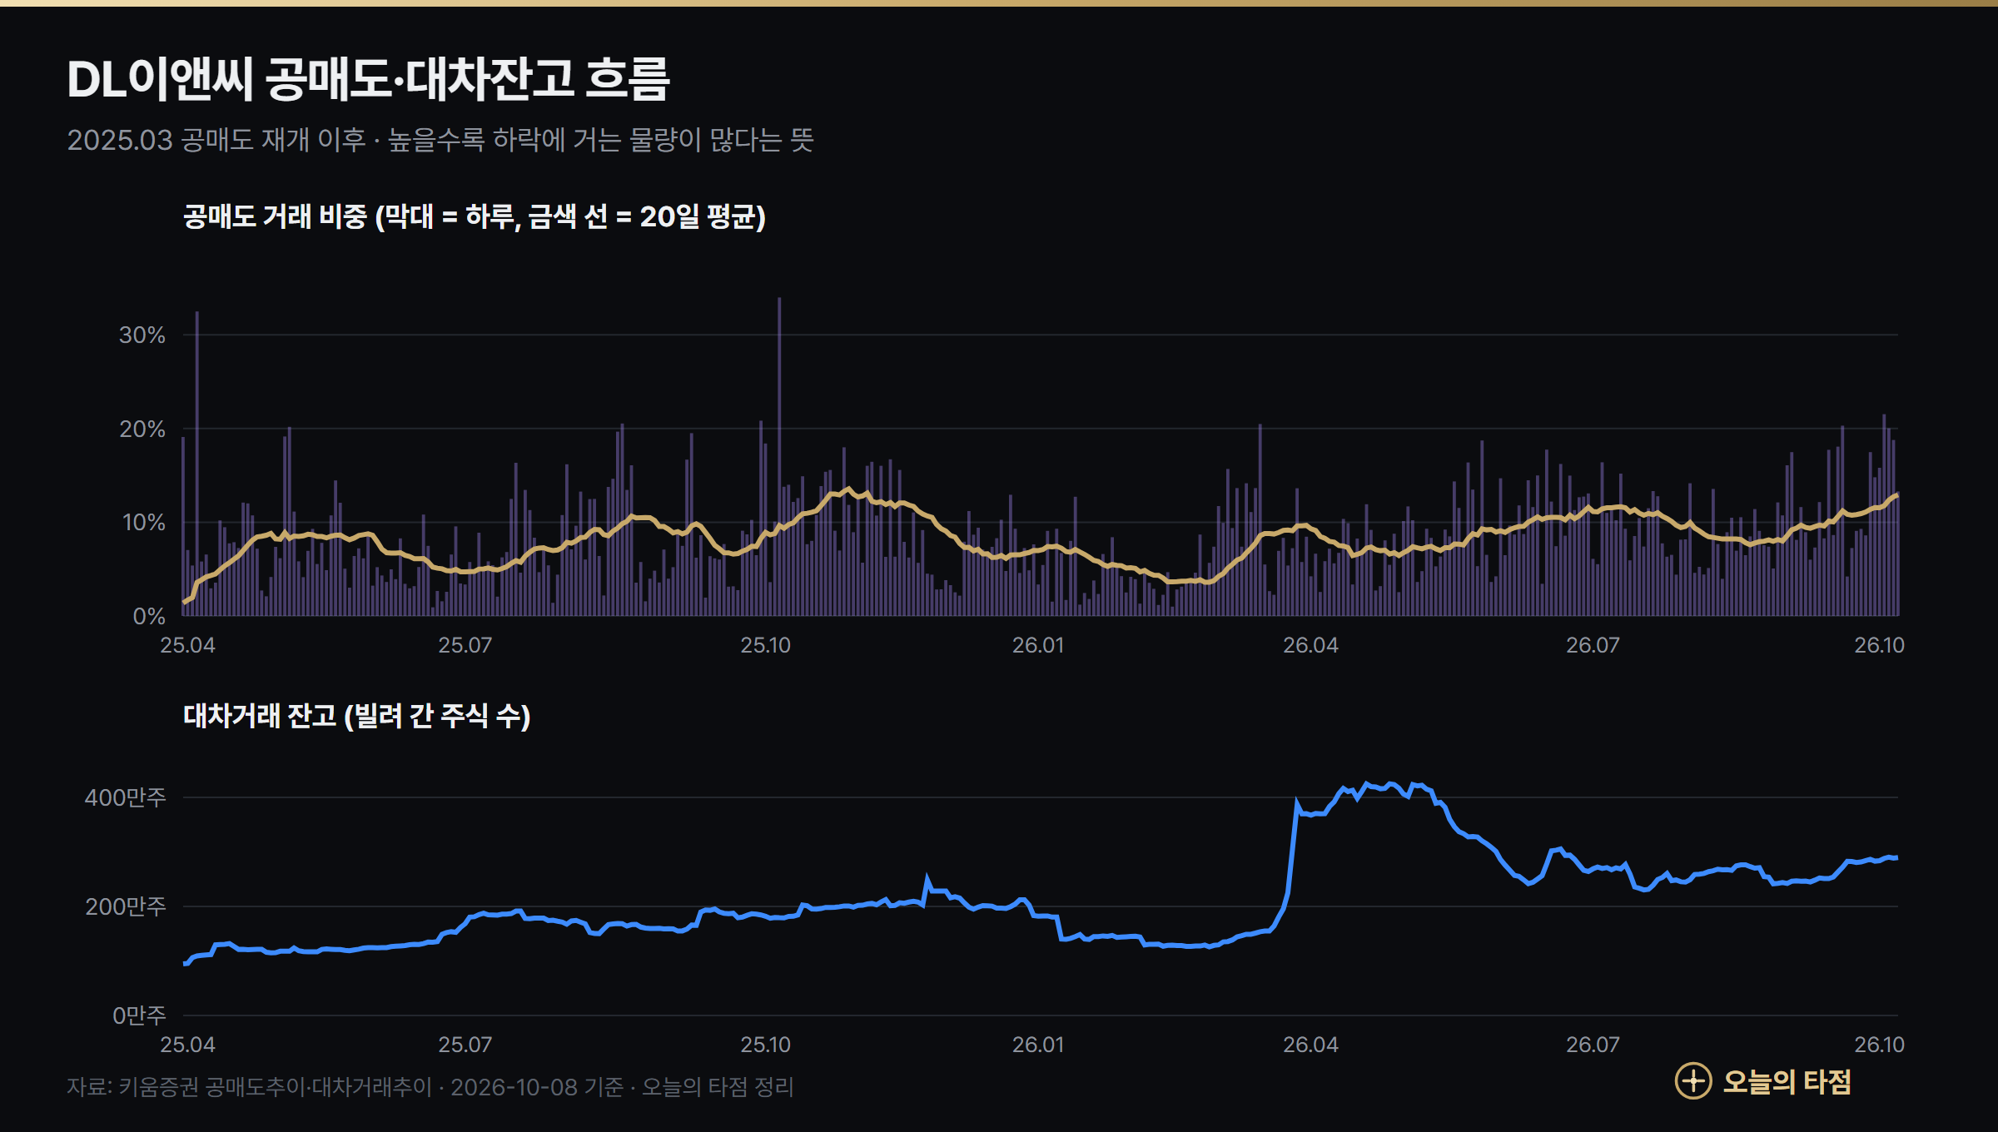Click '25.07' under the short-selling ratio chart
This screenshot has height=1132, width=1998.
click(465, 645)
